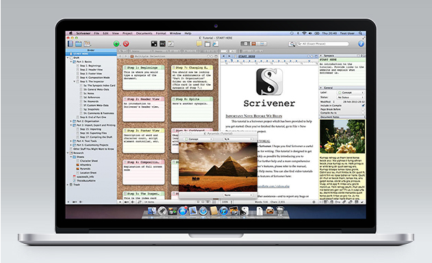432x263 pixels.
Task: Click the yellow sticky note toolbar icon
Action: tap(199, 44)
